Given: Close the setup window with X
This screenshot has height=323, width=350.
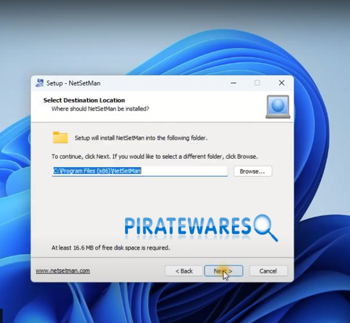Looking at the screenshot, I should (x=282, y=83).
